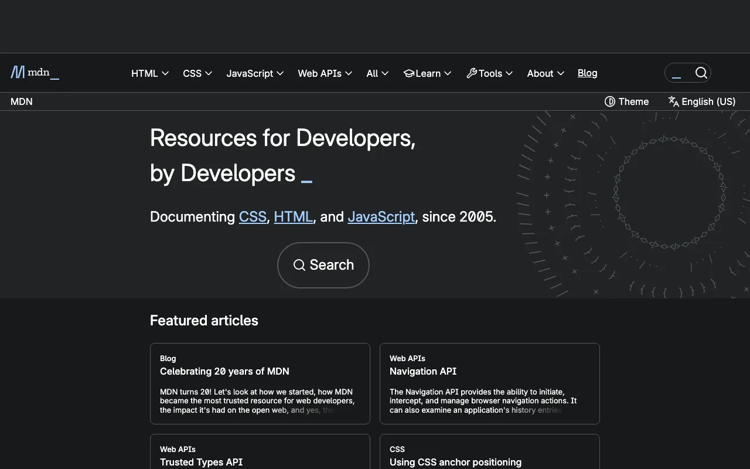Viewport: 750px width, 469px height.
Task: Click the MDN logo in header
Action: pyautogui.click(x=35, y=73)
